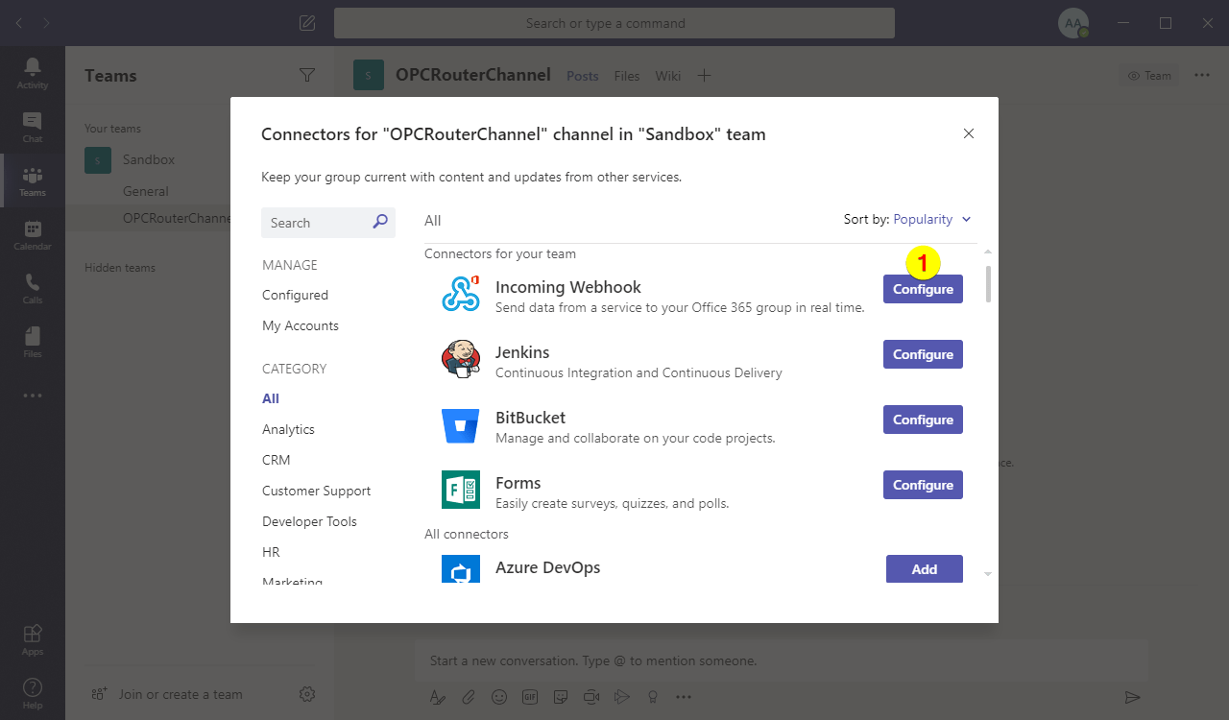Open the Wiki tab of OPCRouterChannel
This screenshot has width=1229, height=720.
pyautogui.click(x=667, y=75)
